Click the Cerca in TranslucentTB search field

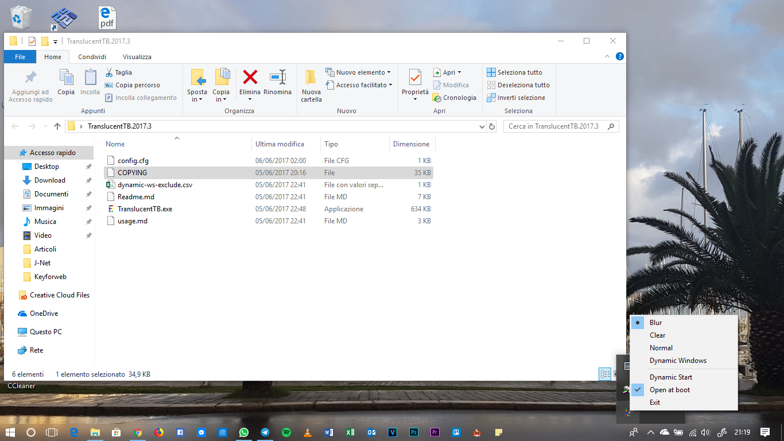coord(553,126)
